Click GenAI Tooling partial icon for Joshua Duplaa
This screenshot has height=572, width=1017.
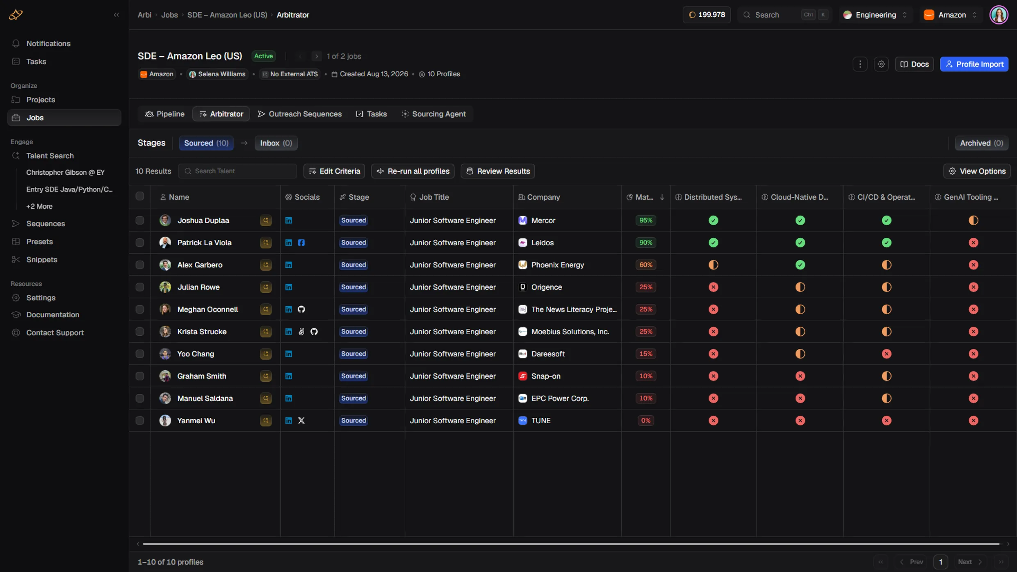coord(974,220)
